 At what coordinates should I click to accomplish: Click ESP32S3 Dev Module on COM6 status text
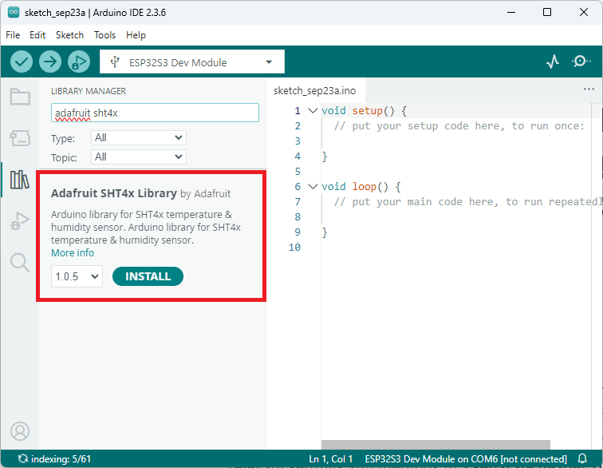pos(466,458)
